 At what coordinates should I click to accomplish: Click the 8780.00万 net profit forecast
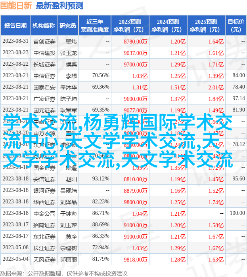tap(135, 42)
